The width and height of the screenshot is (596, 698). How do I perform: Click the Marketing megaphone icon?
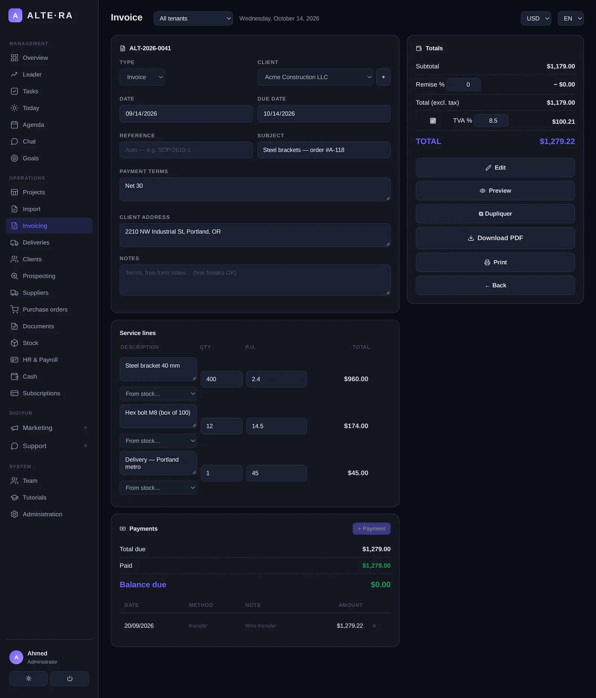tap(14, 428)
